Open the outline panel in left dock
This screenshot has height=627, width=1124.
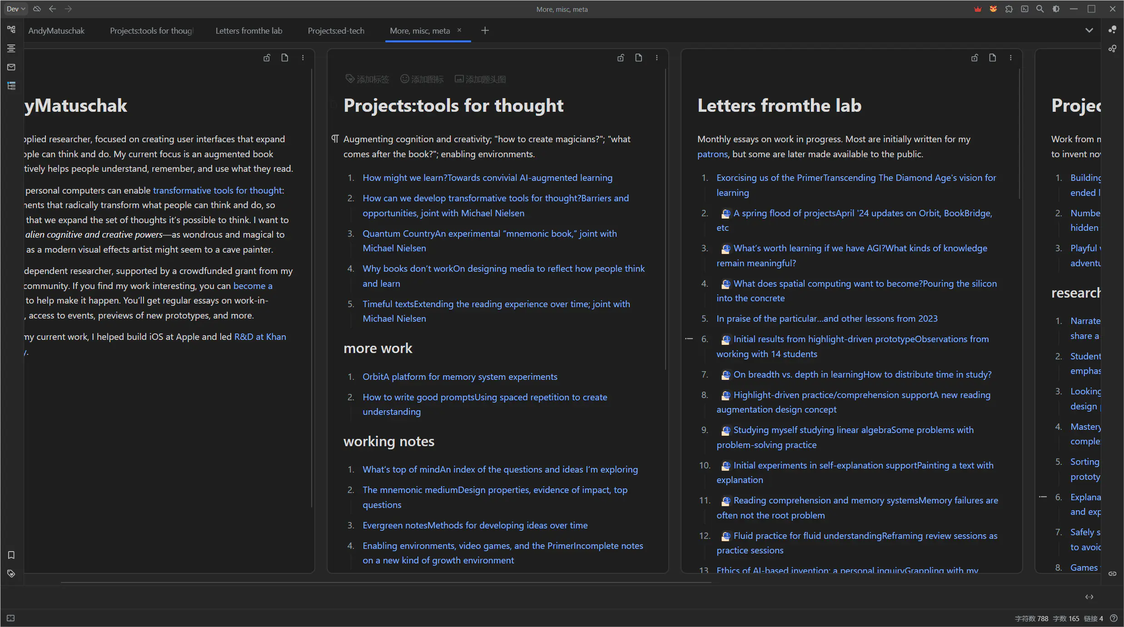point(11,48)
